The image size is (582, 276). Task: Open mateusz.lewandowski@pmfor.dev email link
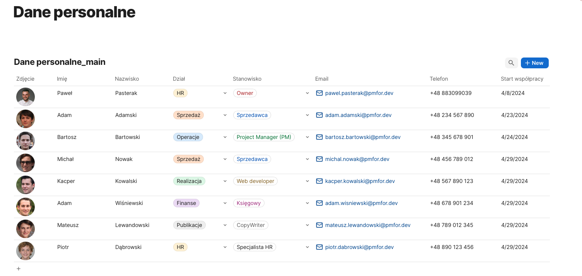click(367, 225)
